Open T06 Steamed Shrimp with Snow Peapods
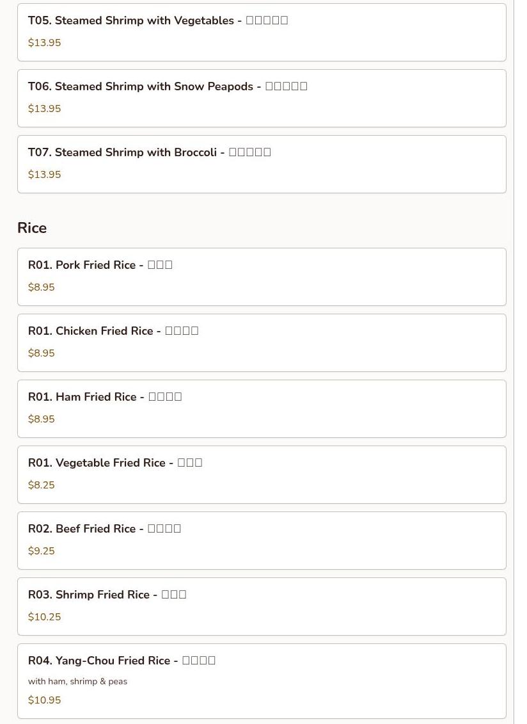Screen dimensions: 527x724 (262, 99)
